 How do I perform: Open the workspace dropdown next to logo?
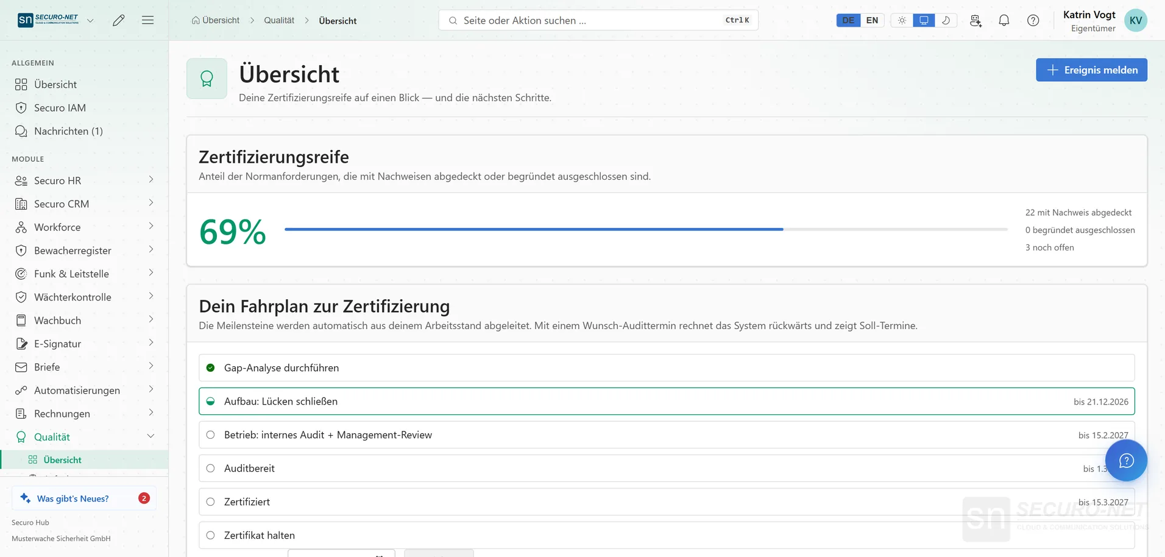pyautogui.click(x=90, y=20)
